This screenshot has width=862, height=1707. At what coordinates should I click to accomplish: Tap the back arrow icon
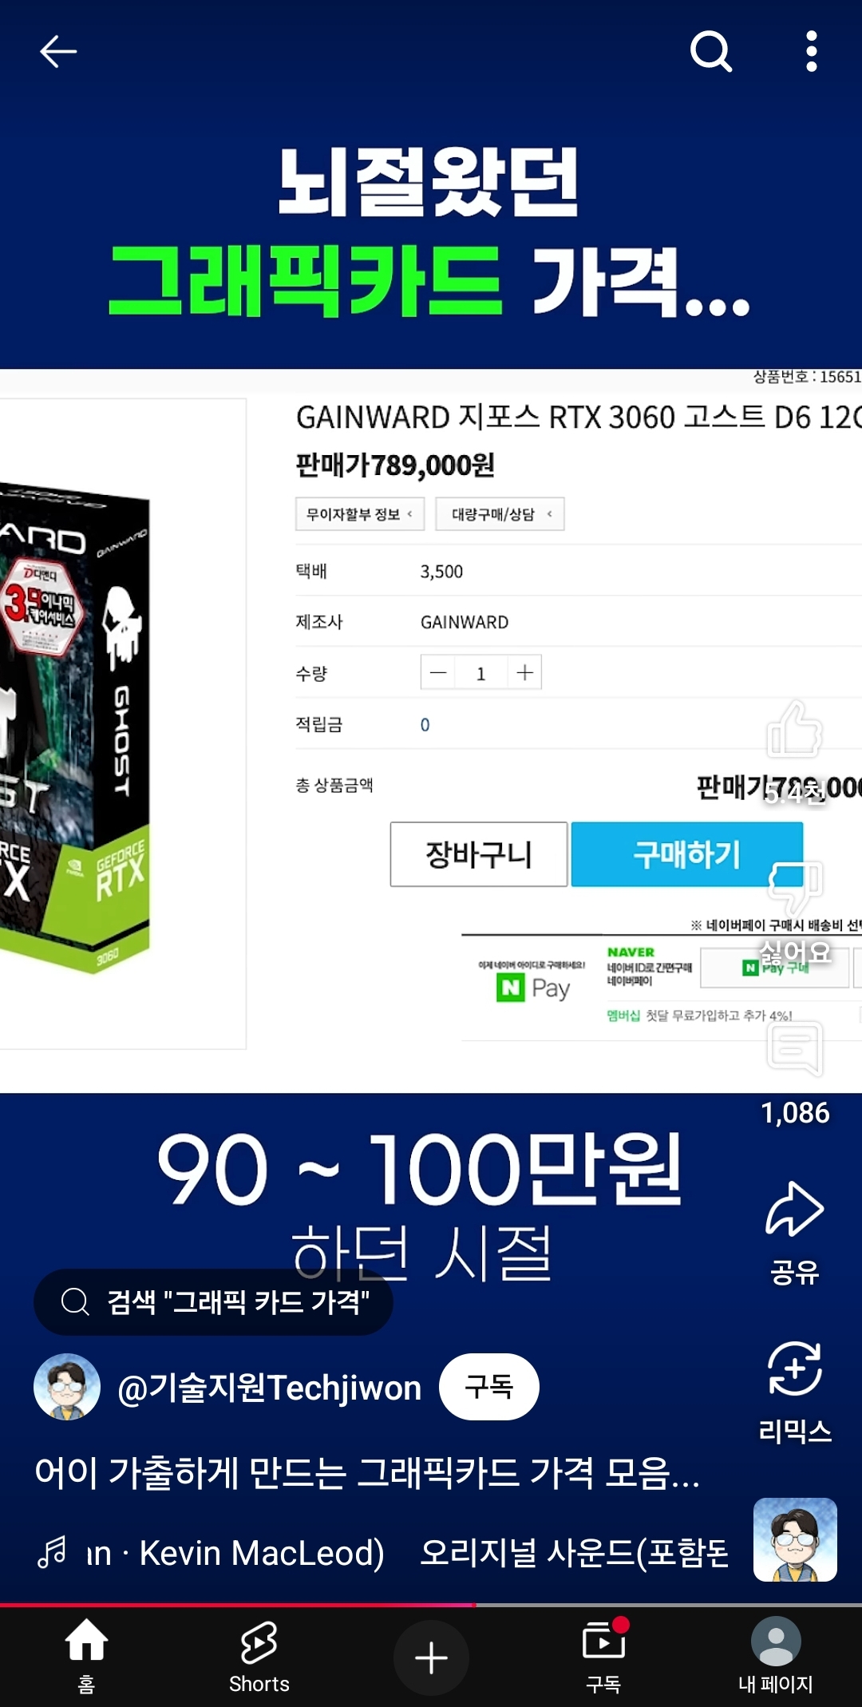(58, 52)
